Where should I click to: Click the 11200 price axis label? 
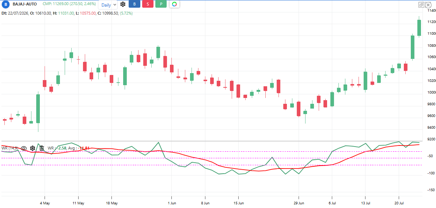(431, 22)
